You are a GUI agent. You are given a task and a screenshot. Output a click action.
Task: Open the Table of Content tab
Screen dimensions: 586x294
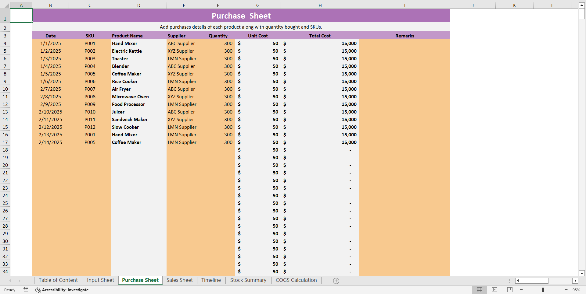click(58, 280)
